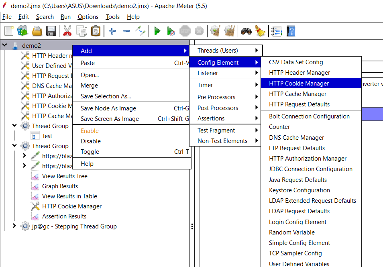Click Disable in the context menu
The width and height of the screenshot is (383, 267).
[x=132, y=141]
